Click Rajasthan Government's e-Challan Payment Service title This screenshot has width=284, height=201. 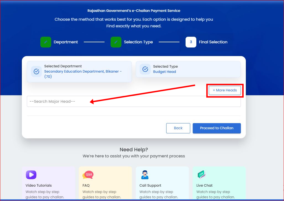134,11
